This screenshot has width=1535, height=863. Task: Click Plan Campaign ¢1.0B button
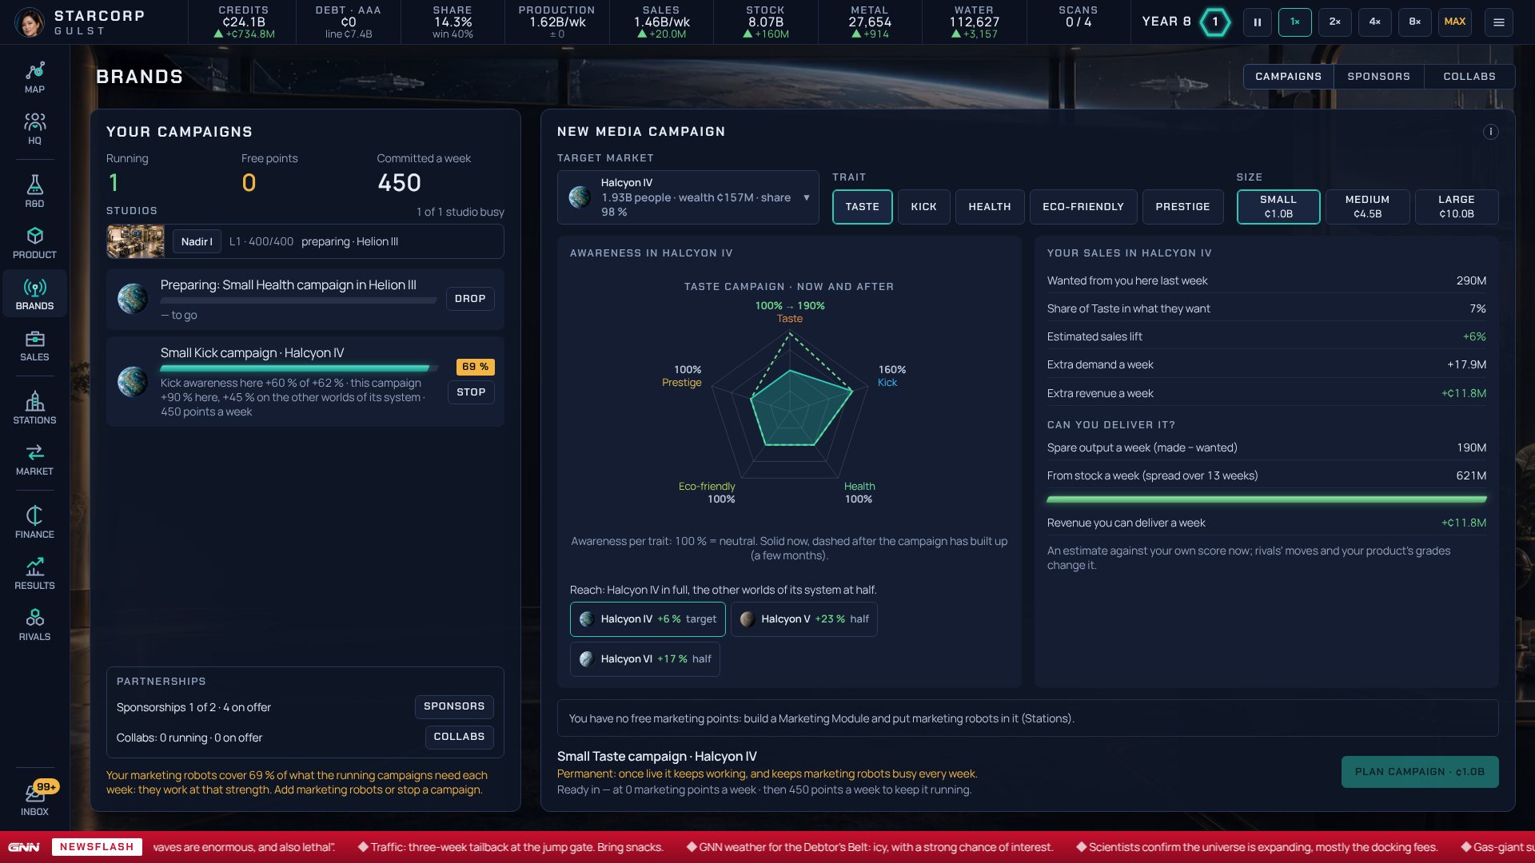point(1419,772)
